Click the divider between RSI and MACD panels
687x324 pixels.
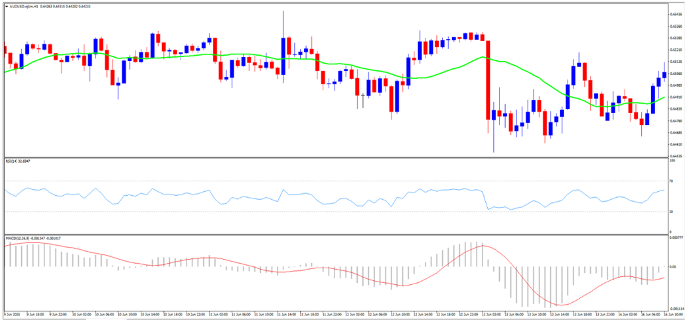point(332,234)
